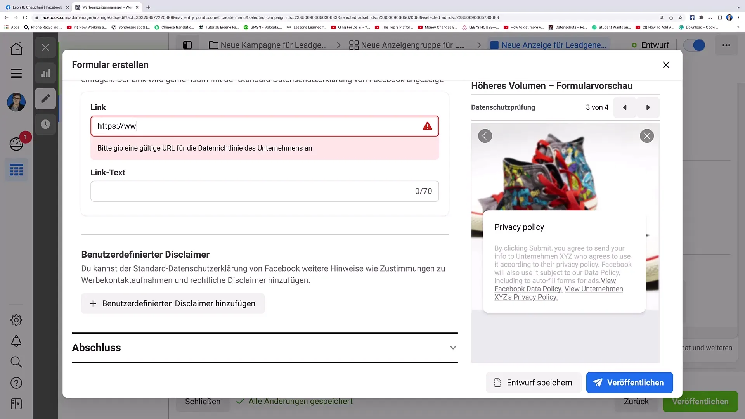
Task: Open a new browser tab
Action: [x=148, y=7]
